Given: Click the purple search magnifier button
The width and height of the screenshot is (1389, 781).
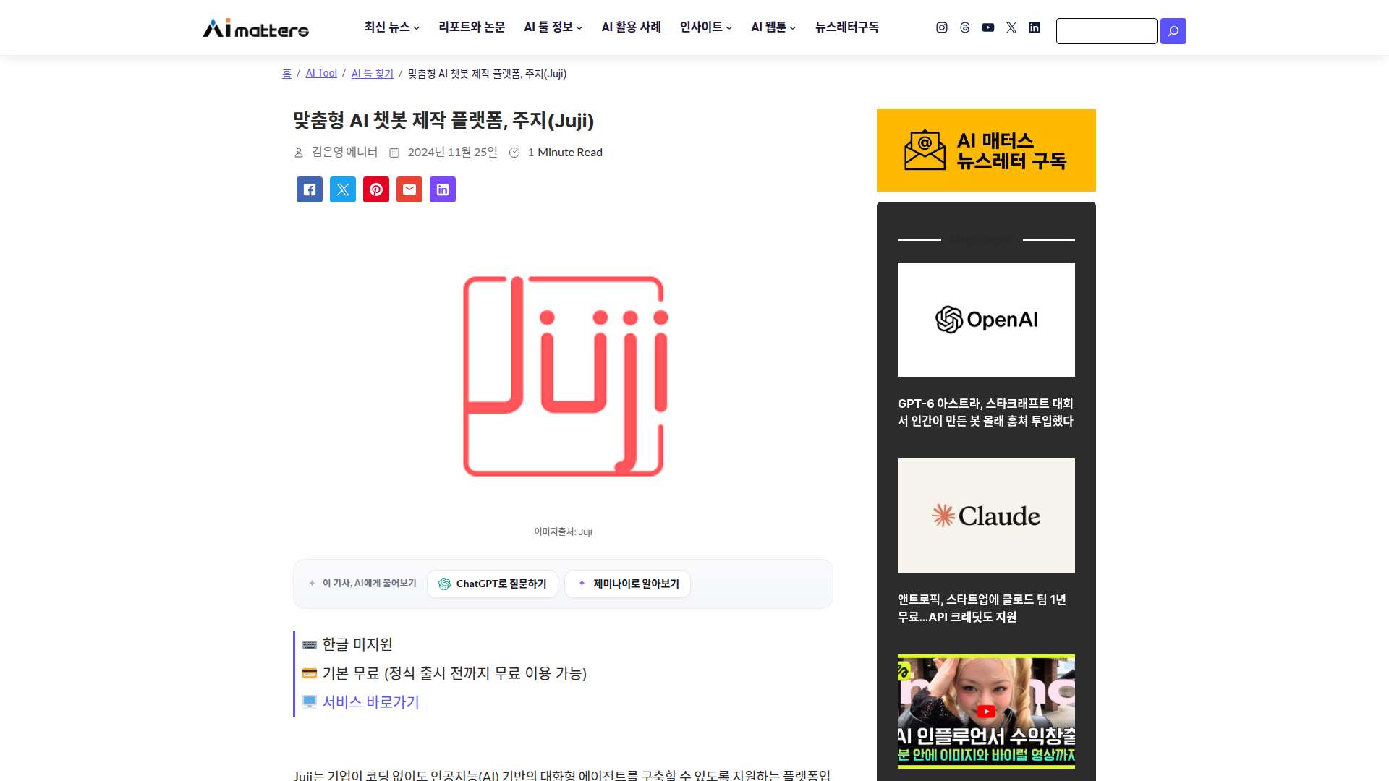Looking at the screenshot, I should pyautogui.click(x=1173, y=31).
